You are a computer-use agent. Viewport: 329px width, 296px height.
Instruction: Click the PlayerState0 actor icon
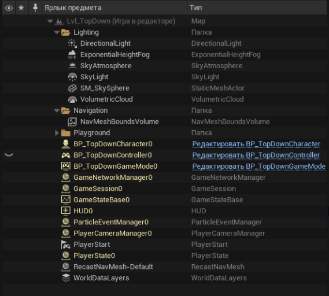(x=66, y=256)
